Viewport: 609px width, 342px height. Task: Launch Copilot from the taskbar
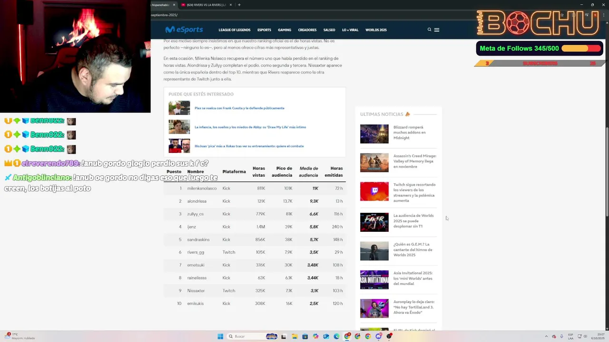[x=315, y=336]
